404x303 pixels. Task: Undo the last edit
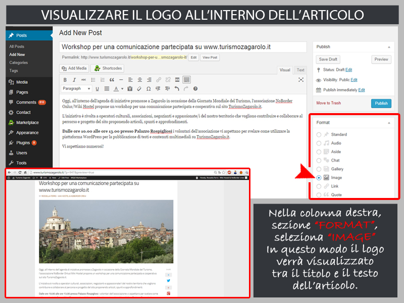(176, 89)
